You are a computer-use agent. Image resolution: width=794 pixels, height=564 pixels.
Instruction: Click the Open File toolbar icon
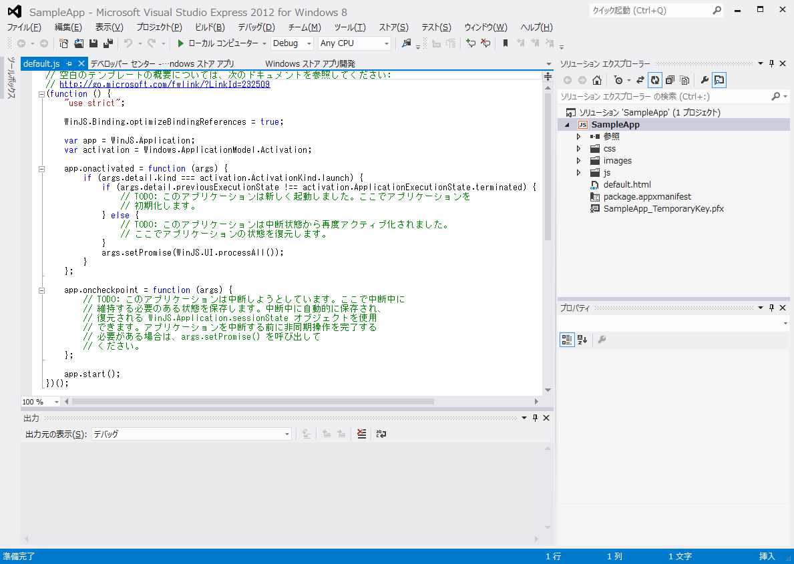79,43
